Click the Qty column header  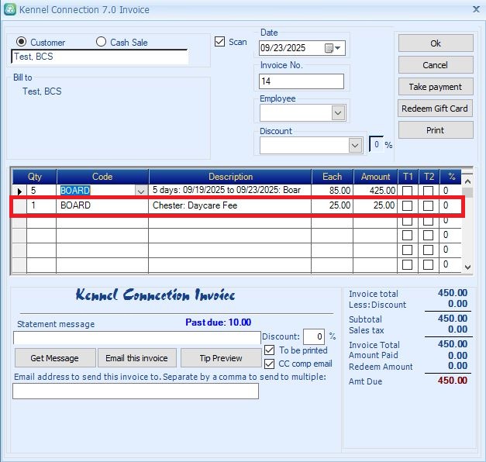tap(34, 177)
